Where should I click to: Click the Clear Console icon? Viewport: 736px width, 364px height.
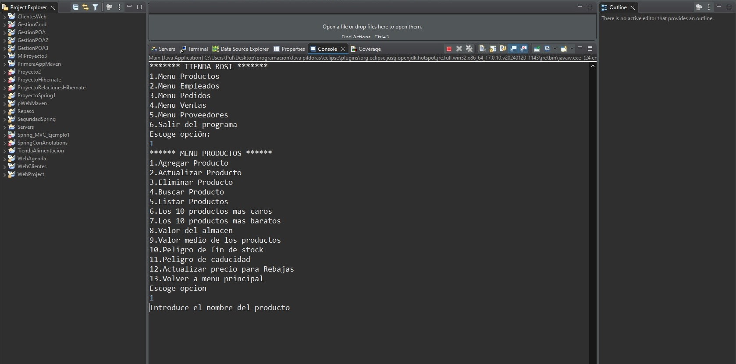482,49
